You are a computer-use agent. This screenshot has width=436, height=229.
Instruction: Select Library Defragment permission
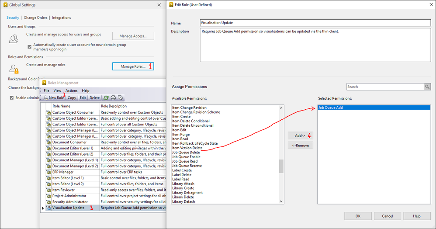pyautogui.click(x=187, y=193)
